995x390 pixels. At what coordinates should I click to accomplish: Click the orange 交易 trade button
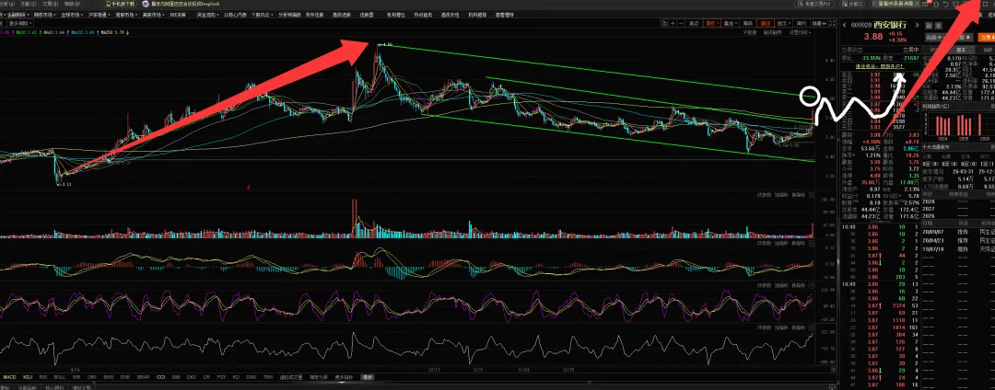(986, 38)
